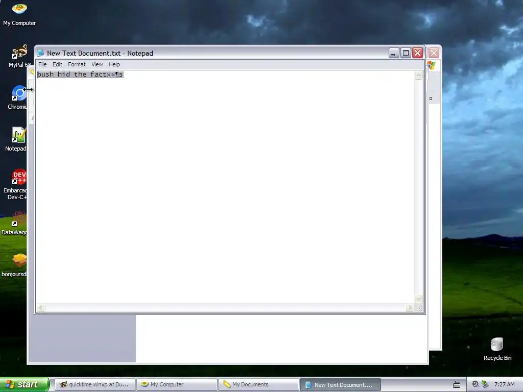Select the Chromium desktop shortcut icon
This screenshot has width=523, height=392.
click(17, 98)
